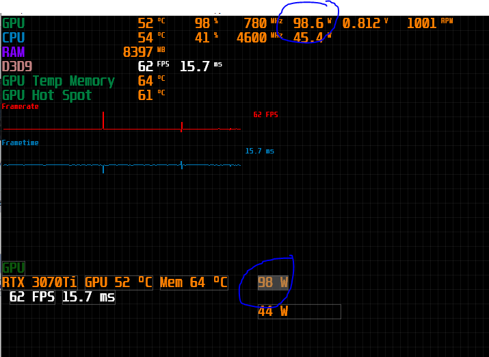Select the highlighted 98 W box
489x357 pixels.
click(x=273, y=283)
